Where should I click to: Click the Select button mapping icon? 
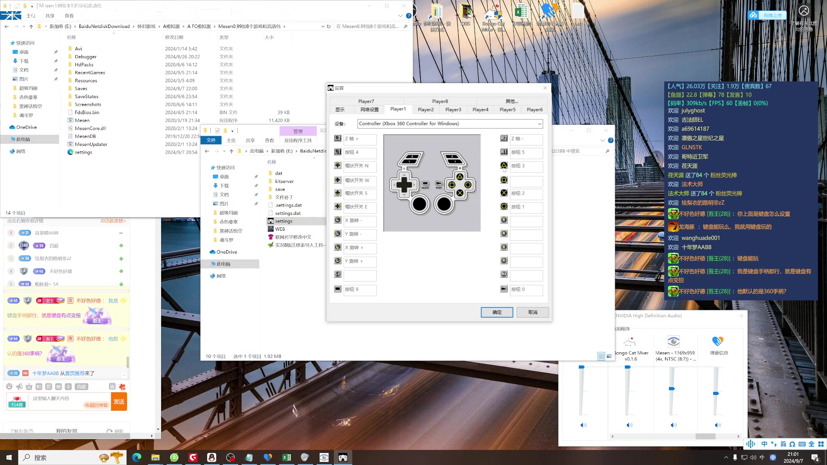pos(338,289)
